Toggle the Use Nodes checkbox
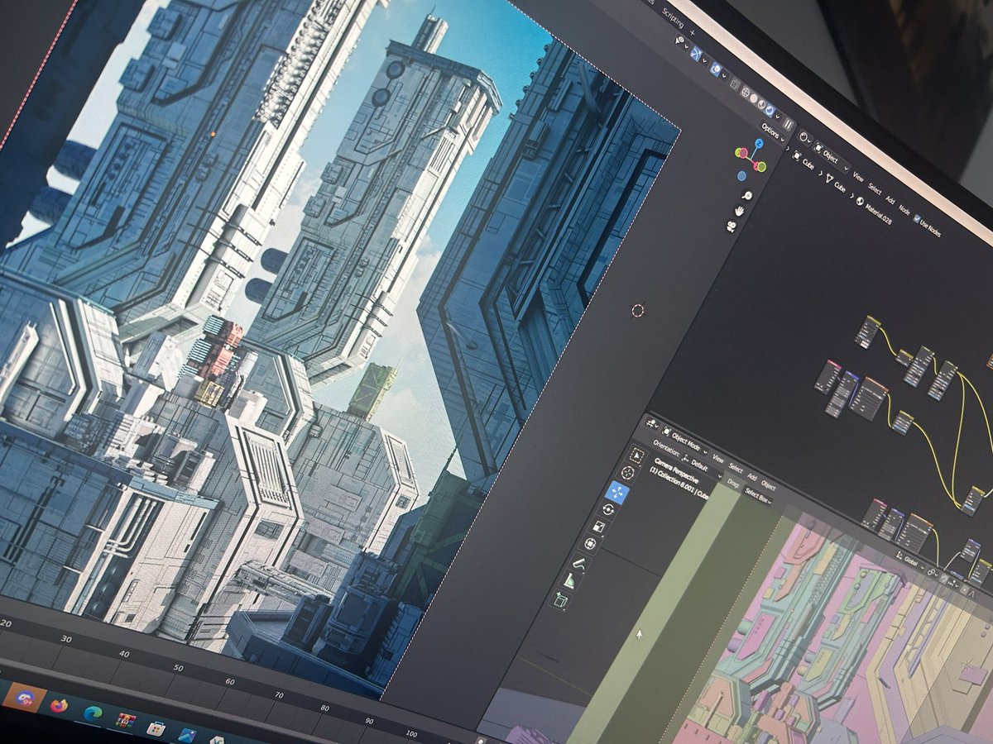Image resolution: width=993 pixels, height=744 pixels. pyautogui.click(x=917, y=219)
